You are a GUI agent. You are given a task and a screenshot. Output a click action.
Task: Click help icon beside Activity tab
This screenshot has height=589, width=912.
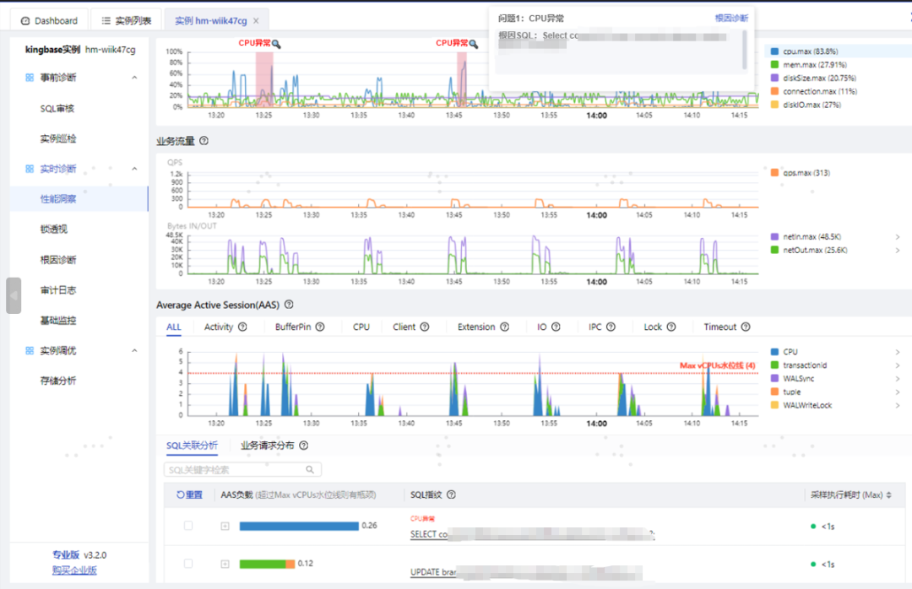click(242, 327)
